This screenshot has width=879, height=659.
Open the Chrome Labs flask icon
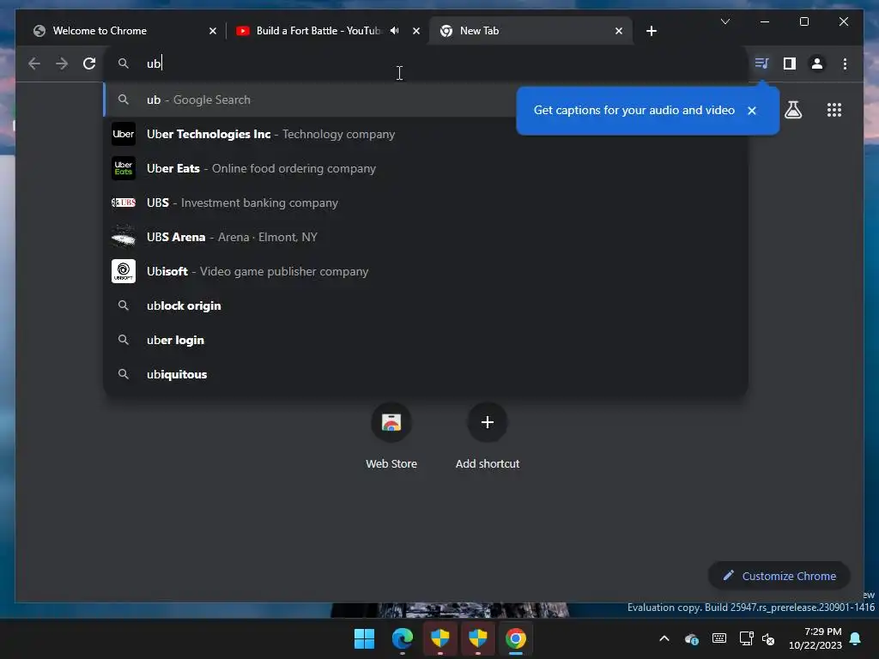(792, 110)
